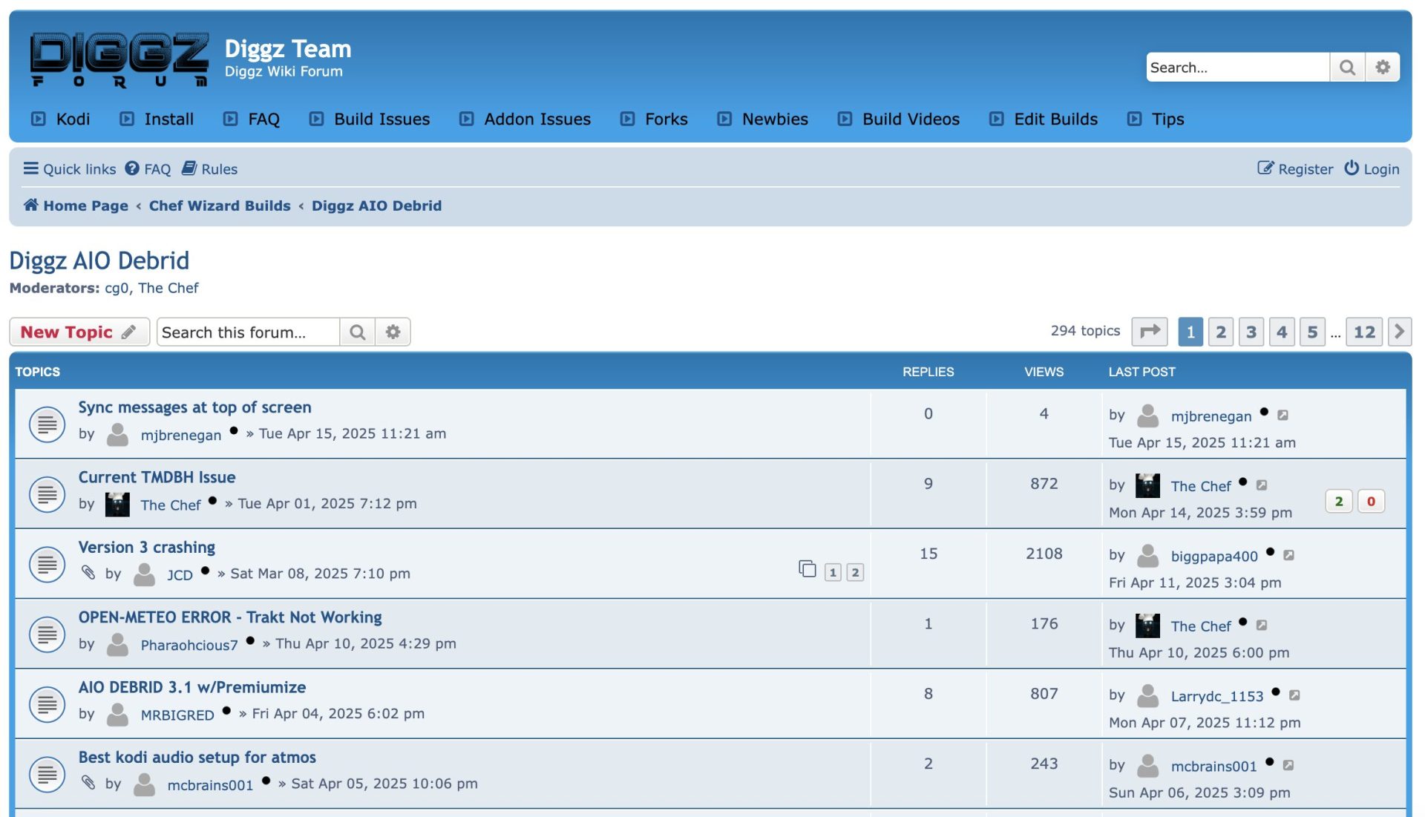View latest post icon in Current TMDBH Issue row
Image resolution: width=1425 pixels, height=817 pixels.
click(1262, 485)
